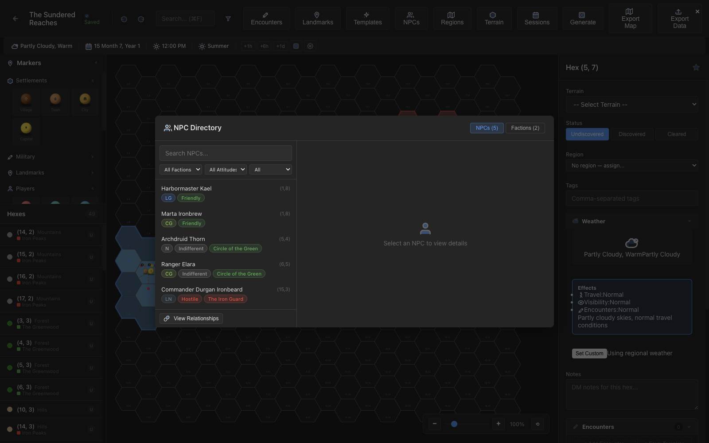Click the random weather dice icon

click(x=296, y=46)
